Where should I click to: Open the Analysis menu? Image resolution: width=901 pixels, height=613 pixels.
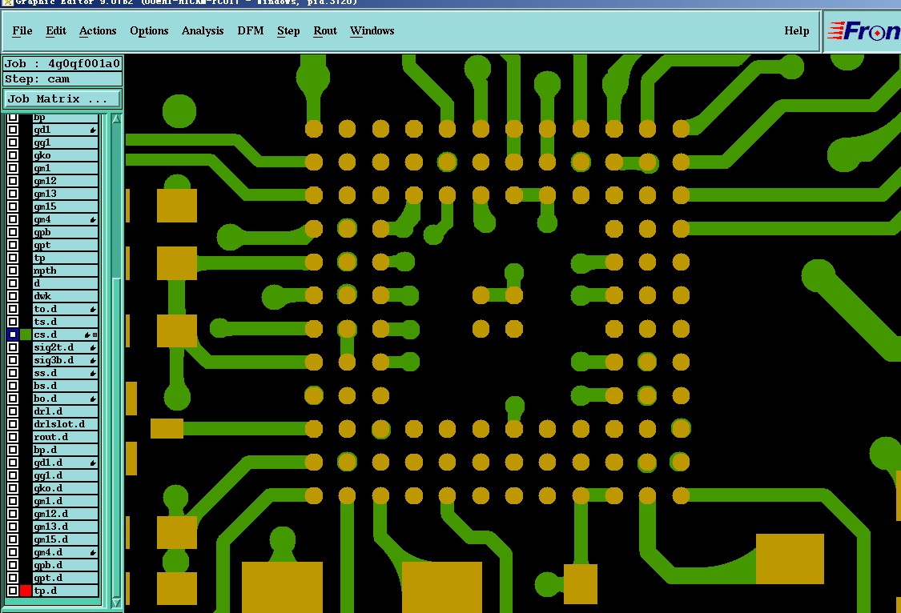point(203,31)
